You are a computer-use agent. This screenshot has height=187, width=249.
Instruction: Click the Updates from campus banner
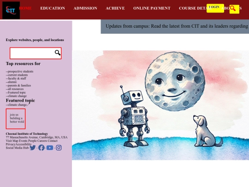pyautogui.click(x=175, y=27)
